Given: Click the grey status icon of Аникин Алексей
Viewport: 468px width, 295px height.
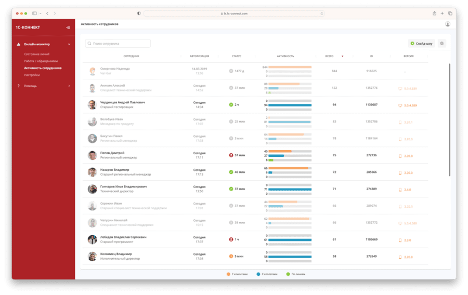Looking at the screenshot, I should [x=231, y=88].
